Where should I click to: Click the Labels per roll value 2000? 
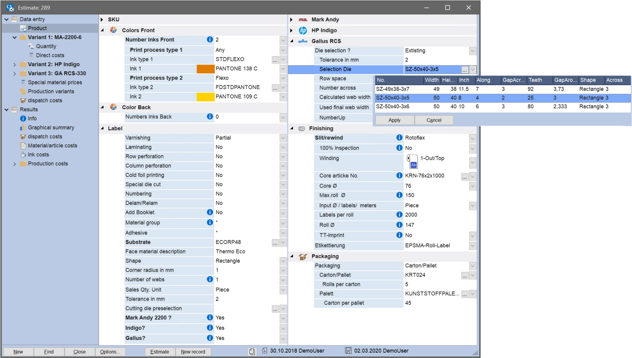(411, 215)
